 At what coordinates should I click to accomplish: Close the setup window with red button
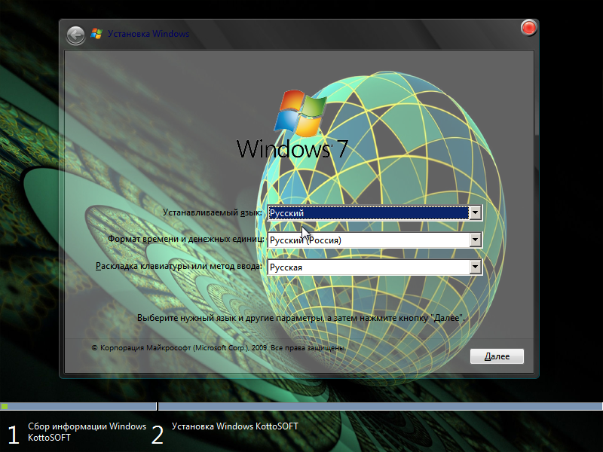pos(529,28)
